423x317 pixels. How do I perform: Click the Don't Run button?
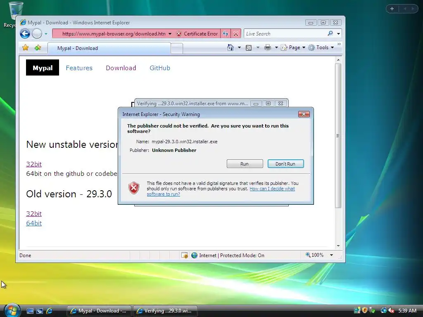point(286,163)
